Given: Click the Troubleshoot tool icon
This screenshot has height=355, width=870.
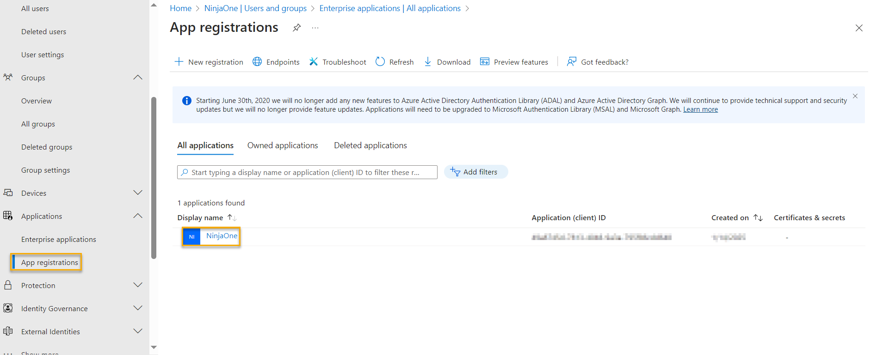Looking at the screenshot, I should pos(314,62).
